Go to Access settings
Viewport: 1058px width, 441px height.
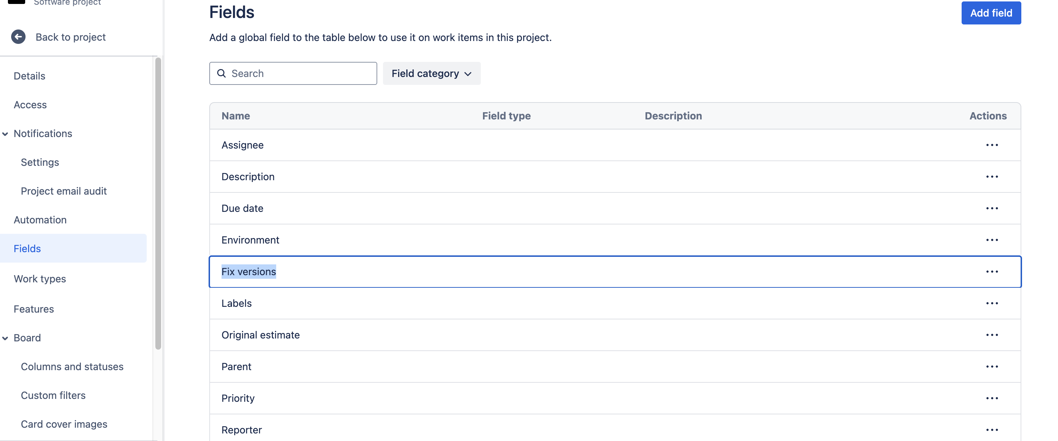coord(31,105)
